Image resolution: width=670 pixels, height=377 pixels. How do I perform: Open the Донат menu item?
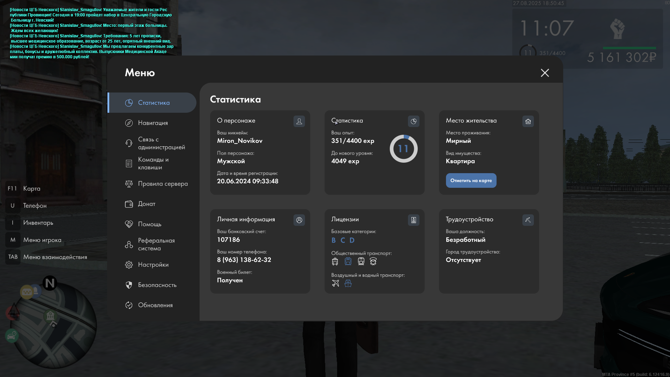tap(147, 204)
